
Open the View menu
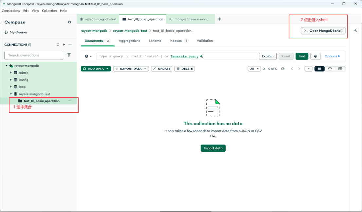point(35,11)
